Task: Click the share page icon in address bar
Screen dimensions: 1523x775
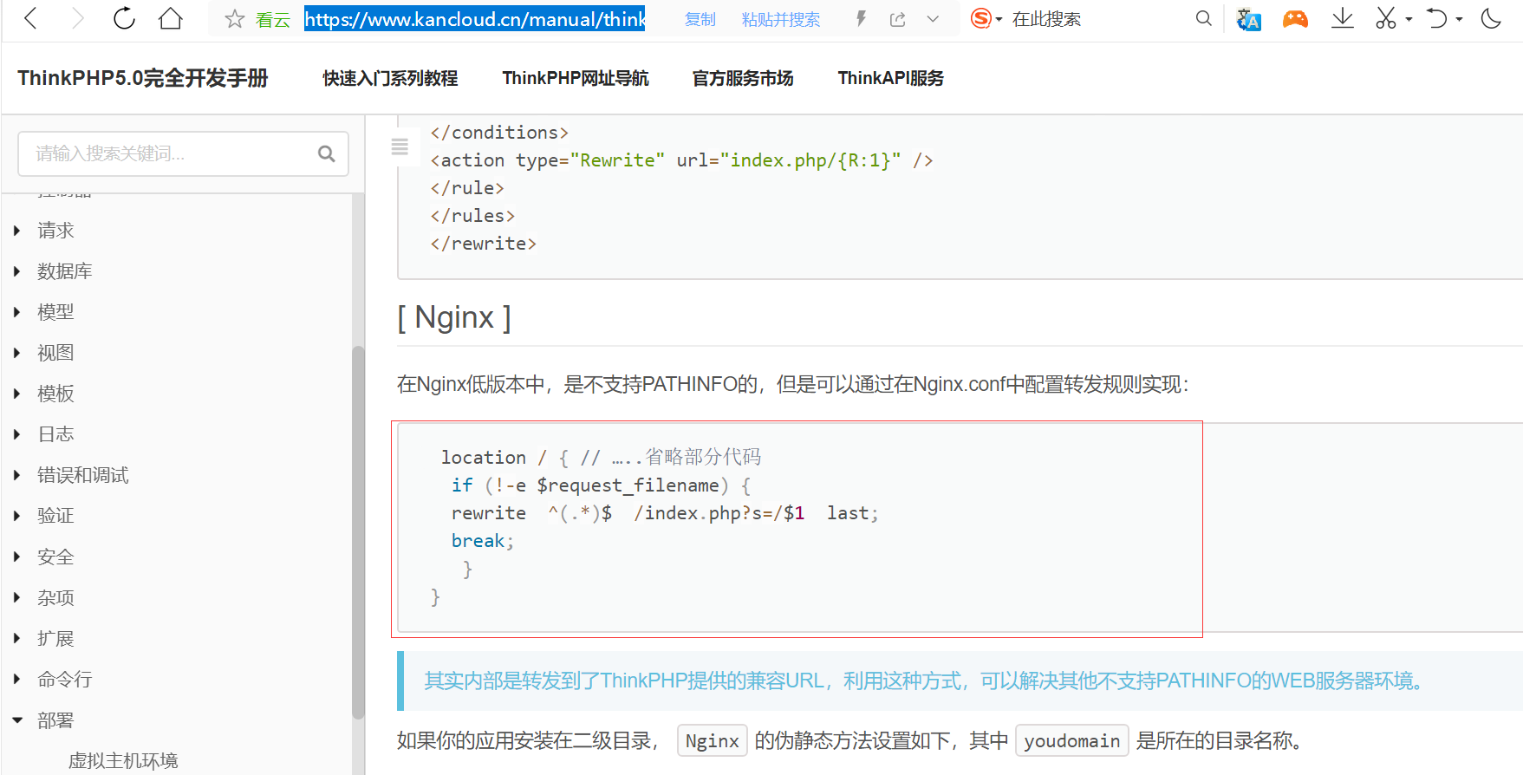Action: click(898, 19)
